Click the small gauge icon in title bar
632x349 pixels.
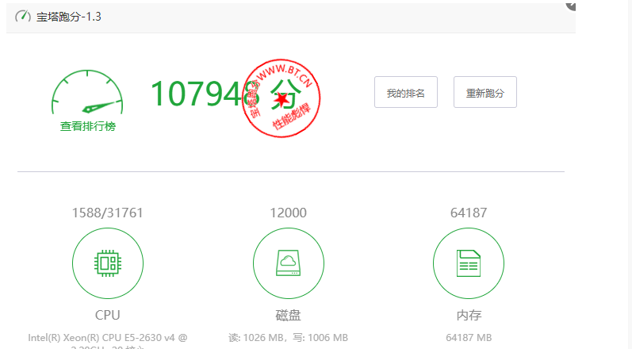pos(23,16)
